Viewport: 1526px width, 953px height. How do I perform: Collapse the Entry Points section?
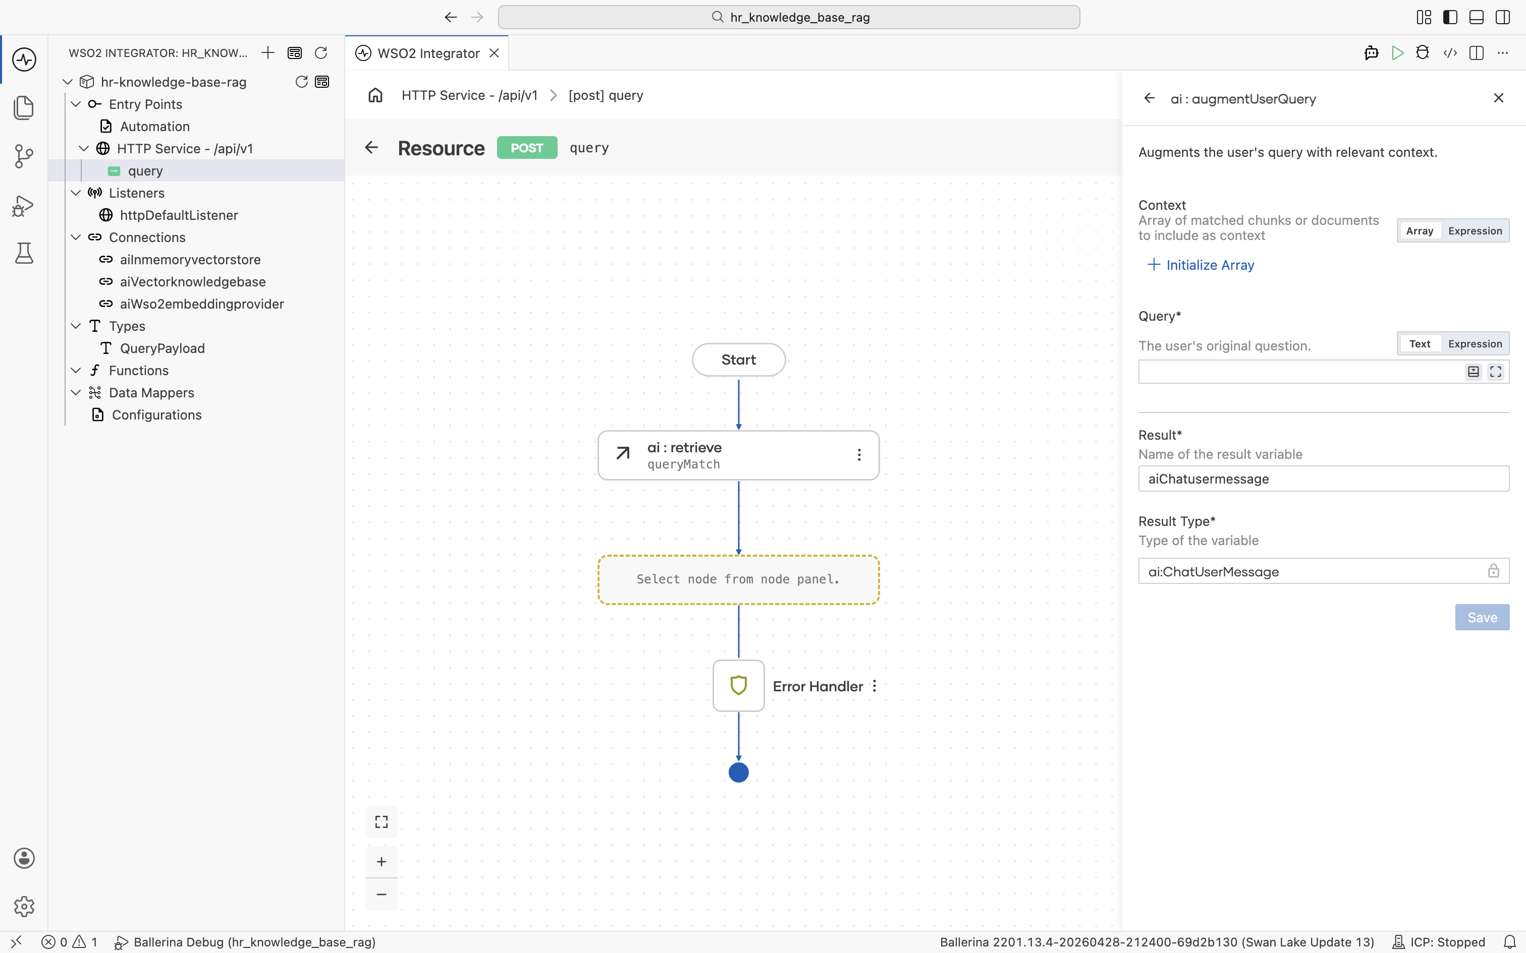tap(76, 104)
